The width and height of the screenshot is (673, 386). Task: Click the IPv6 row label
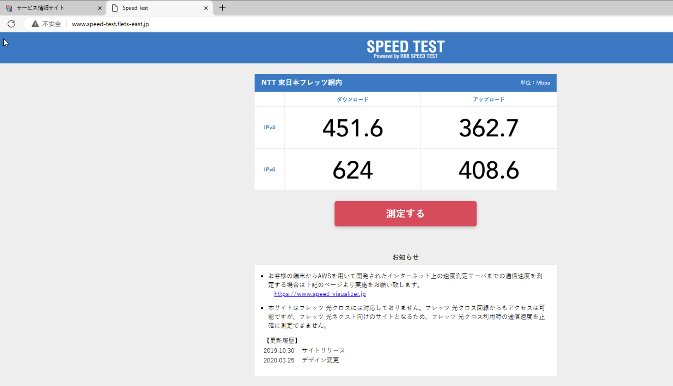click(x=269, y=169)
